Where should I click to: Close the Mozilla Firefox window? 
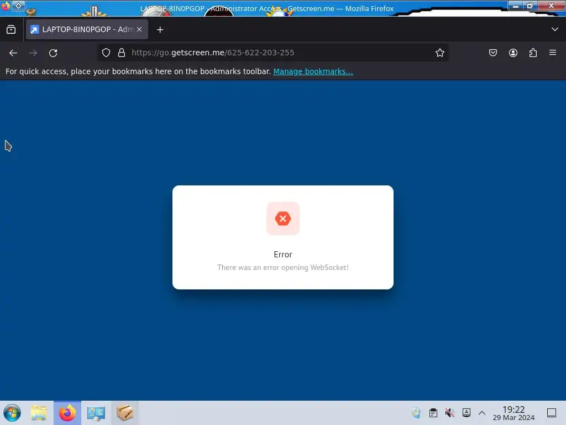[551, 6]
